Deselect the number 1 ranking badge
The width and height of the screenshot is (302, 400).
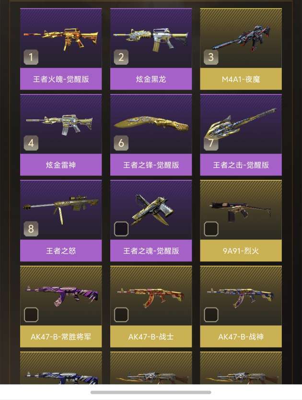[x=31, y=57]
